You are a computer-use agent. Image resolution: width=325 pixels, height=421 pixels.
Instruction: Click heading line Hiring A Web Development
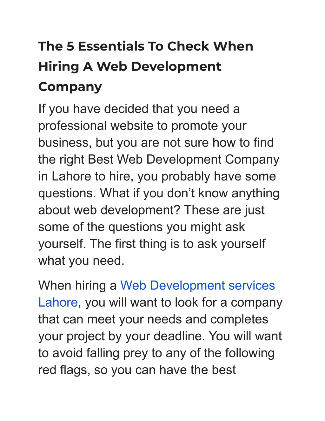tap(130, 66)
